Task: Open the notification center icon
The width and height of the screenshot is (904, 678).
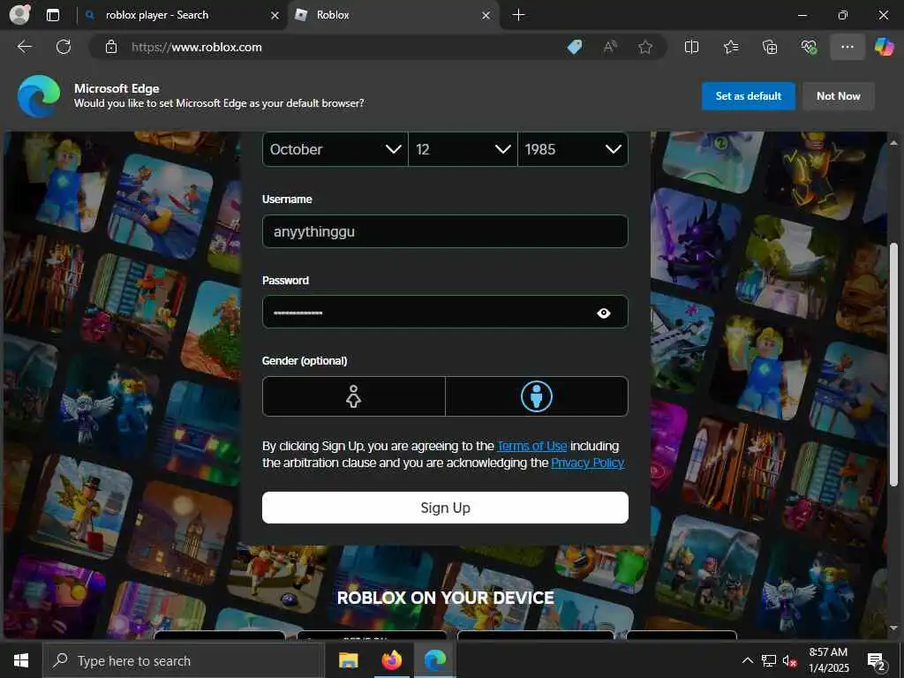Action: click(876, 662)
